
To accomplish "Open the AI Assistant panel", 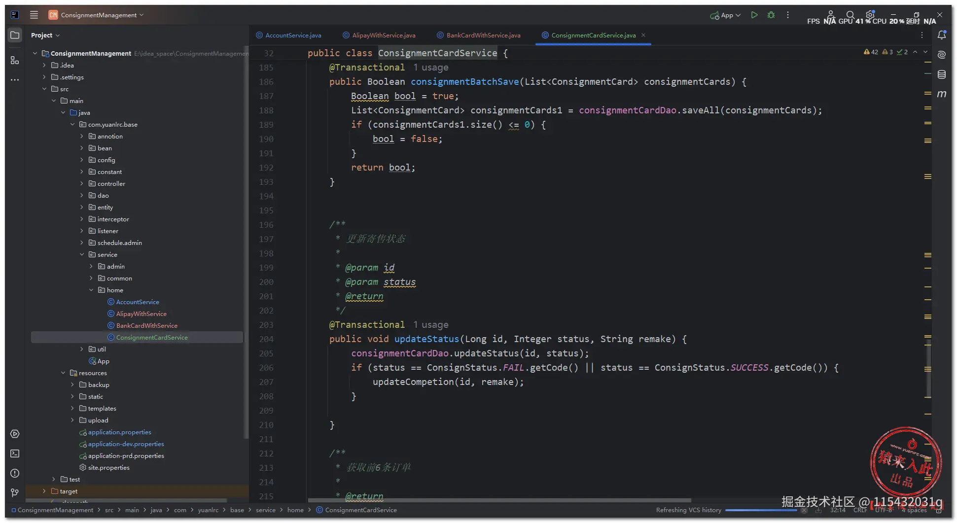I will [942, 55].
